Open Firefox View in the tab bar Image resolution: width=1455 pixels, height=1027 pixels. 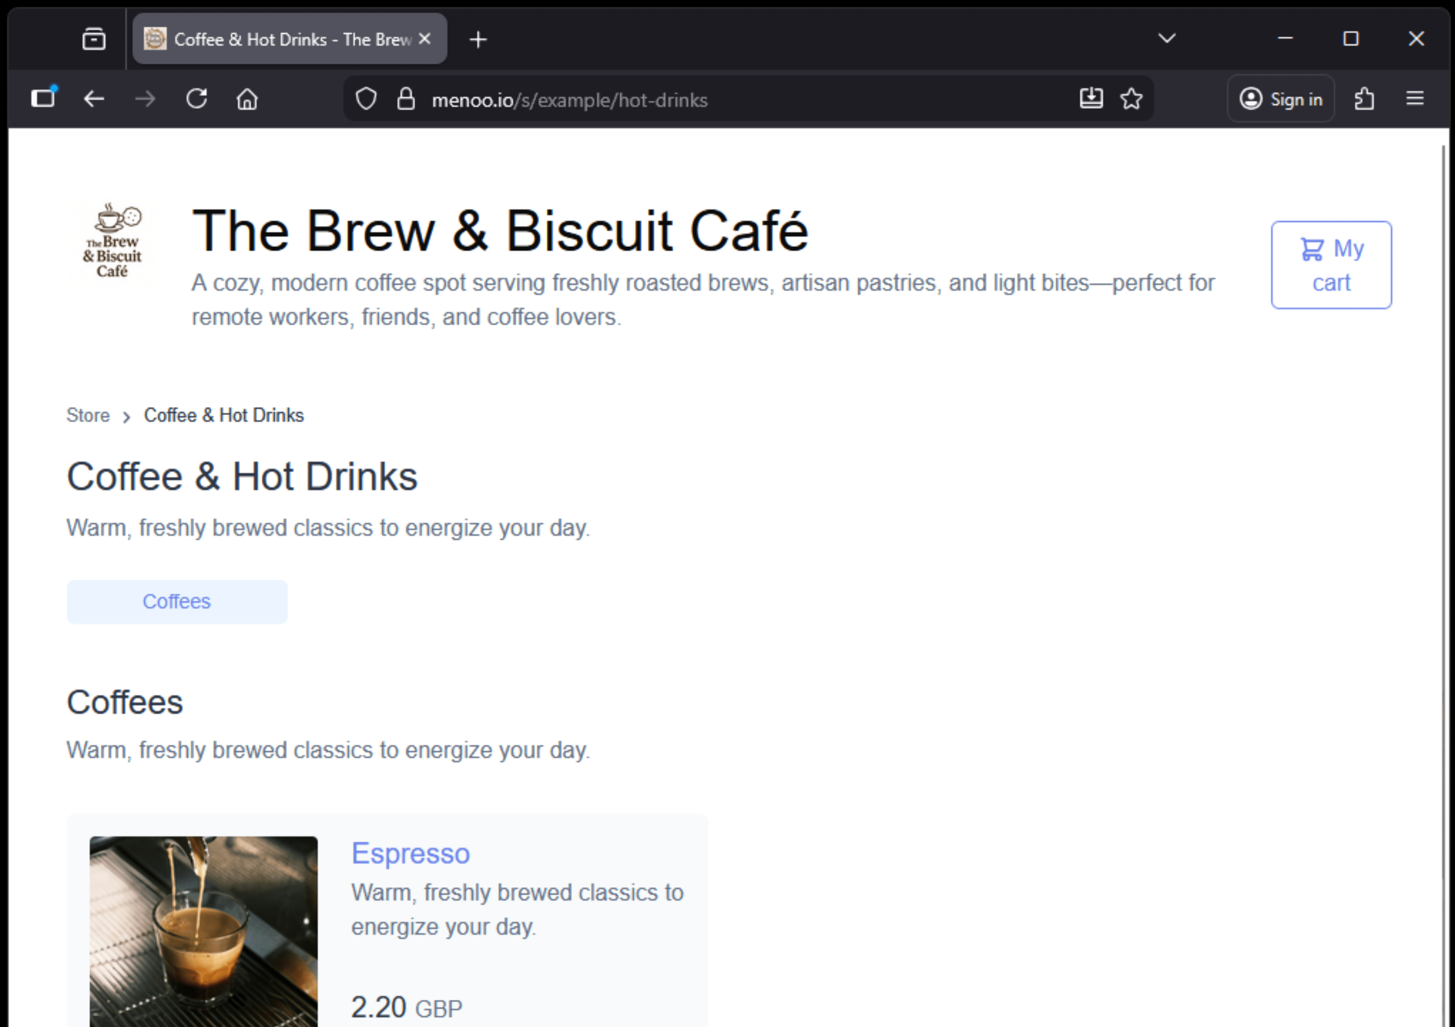[x=94, y=39]
